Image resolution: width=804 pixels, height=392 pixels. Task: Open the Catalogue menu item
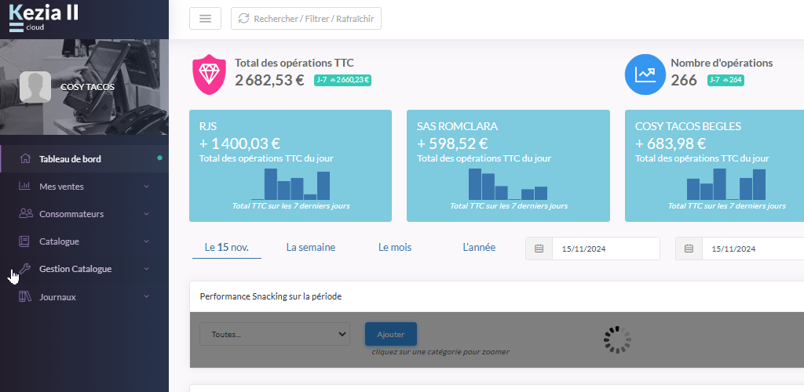click(x=85, y=241)
